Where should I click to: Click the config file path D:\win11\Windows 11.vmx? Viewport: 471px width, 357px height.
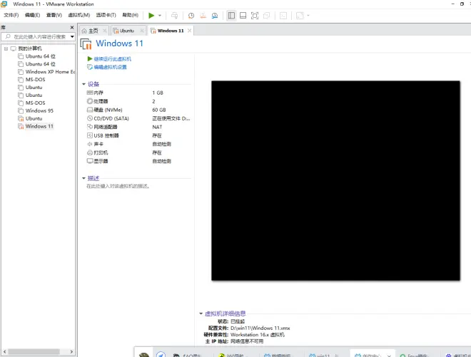coord(260,328)
